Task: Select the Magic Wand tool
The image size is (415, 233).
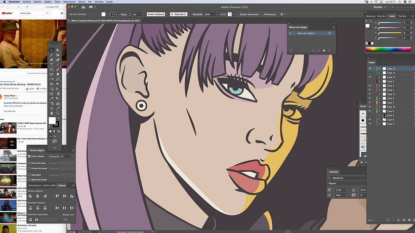Action: point(52,55)
